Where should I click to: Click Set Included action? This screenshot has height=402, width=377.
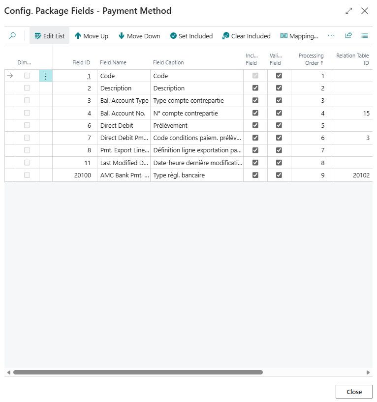191,36
